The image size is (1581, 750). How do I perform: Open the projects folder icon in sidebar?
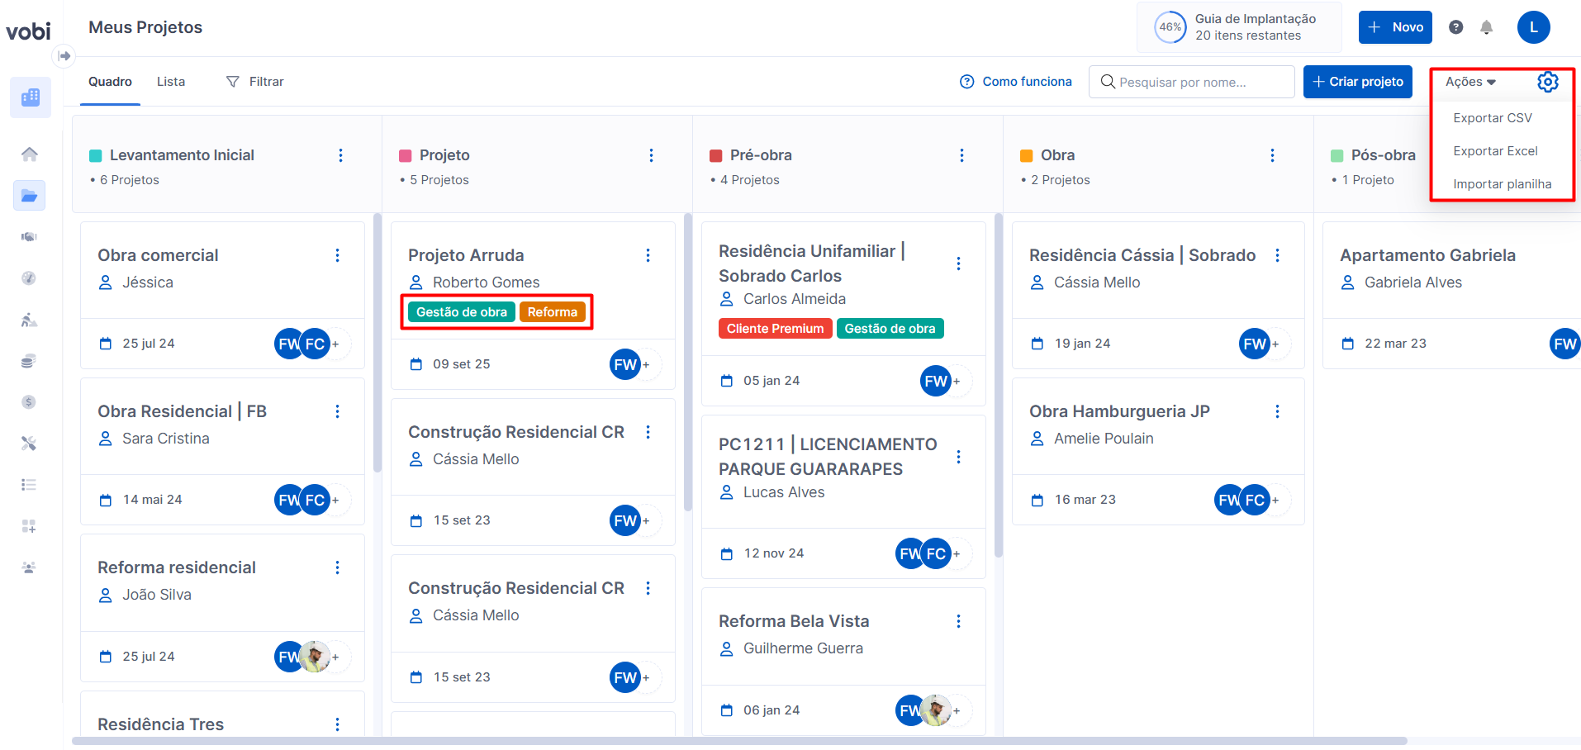30,196
